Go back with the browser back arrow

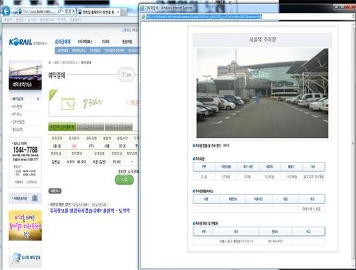click(x=6, y=11)
